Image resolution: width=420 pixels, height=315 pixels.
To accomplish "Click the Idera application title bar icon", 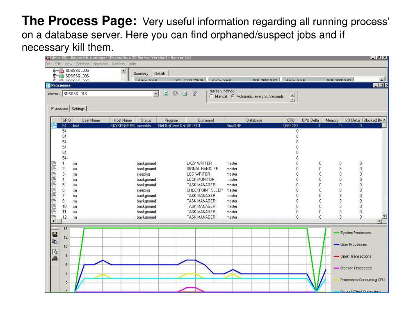I will (48, 58).
